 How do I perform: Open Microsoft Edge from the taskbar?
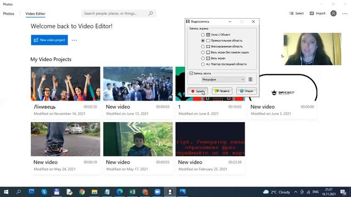[120, 192]
